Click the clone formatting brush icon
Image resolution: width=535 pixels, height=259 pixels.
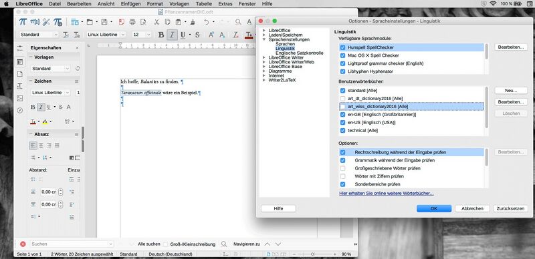point(193,22)
